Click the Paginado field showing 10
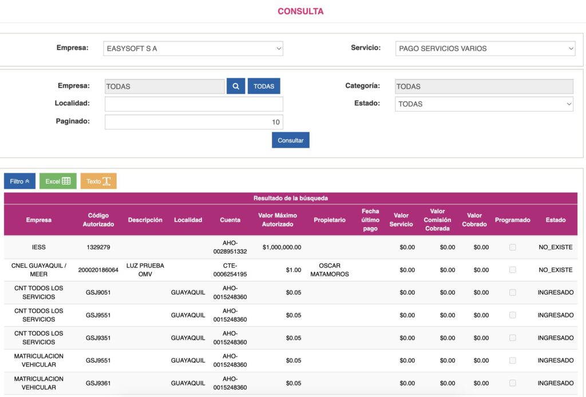Viewport: 586px width, 397px height. click(x=194, y=122)
